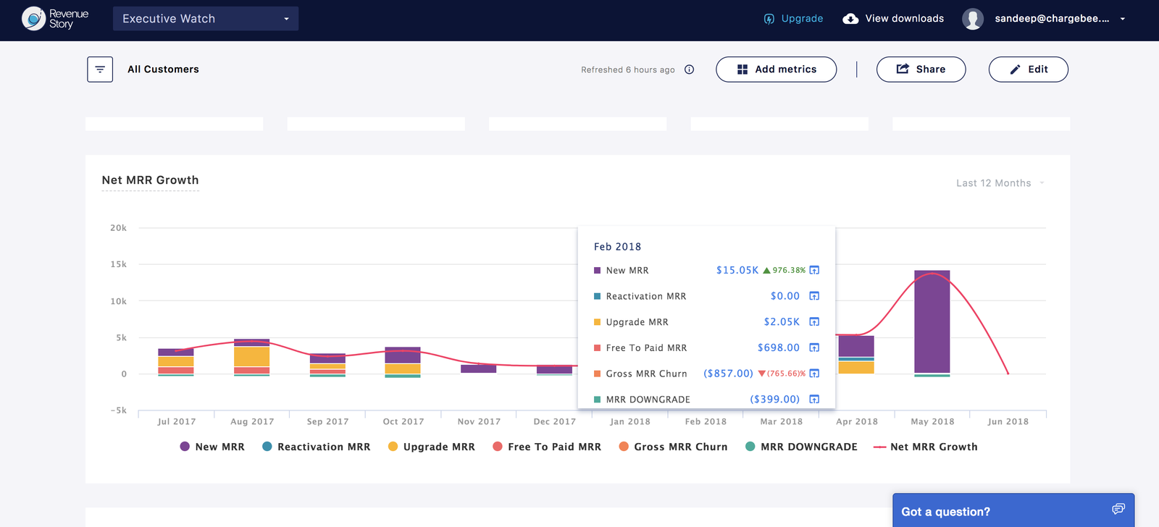Viewport: 1159px width, 527px height.
Task: Expand the account menu arrow
Action: click(1123, 19)
